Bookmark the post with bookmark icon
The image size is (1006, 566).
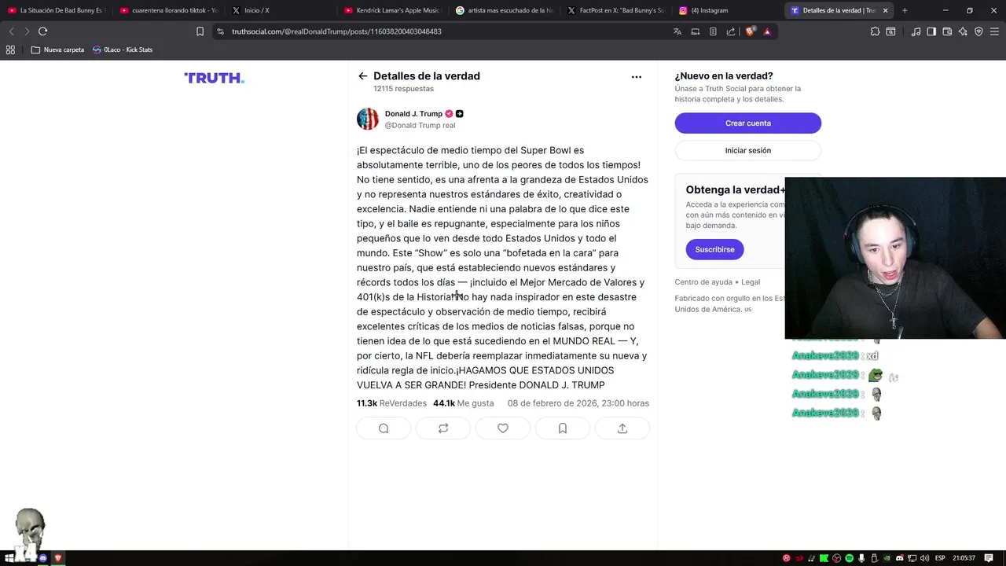[x=563, y=428]
